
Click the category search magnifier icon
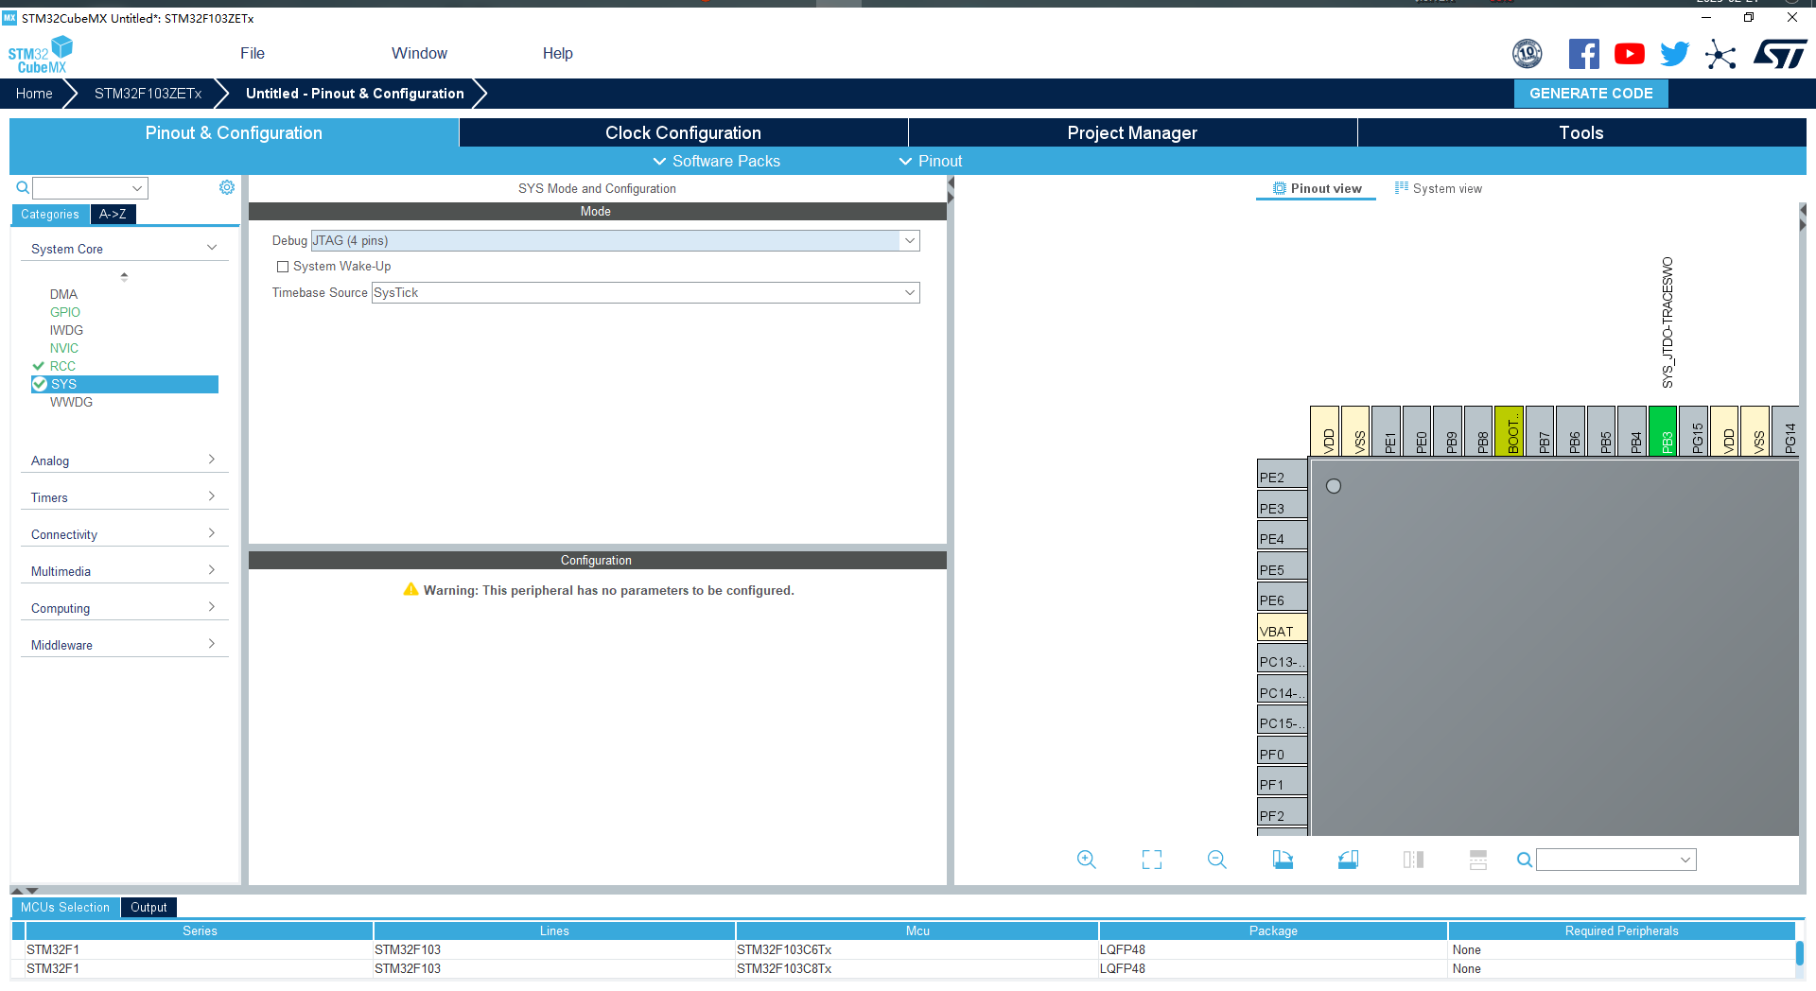(x=23, y=188)
